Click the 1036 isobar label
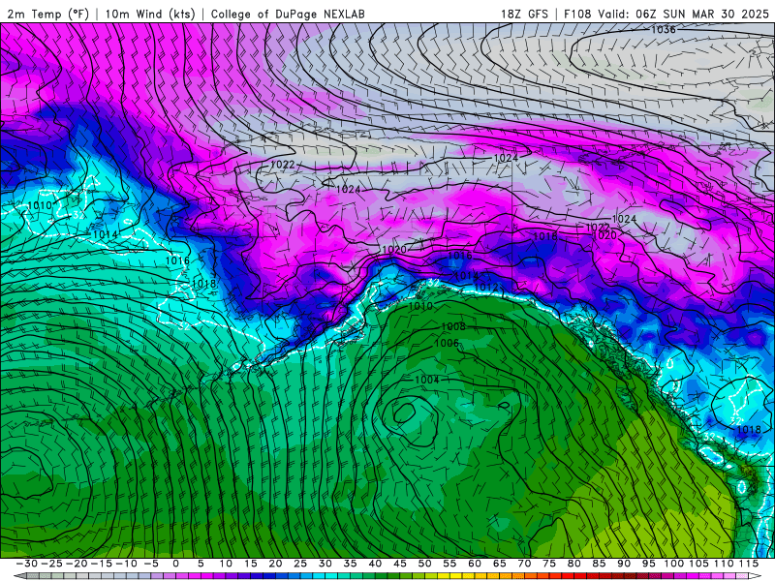This screenshot has width=775, height=581. 663,30
